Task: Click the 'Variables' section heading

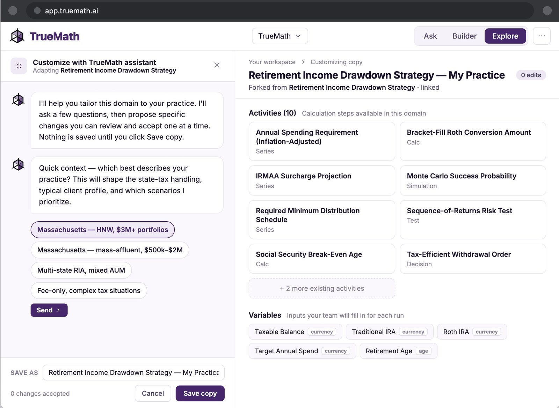Action: [265, 315]
